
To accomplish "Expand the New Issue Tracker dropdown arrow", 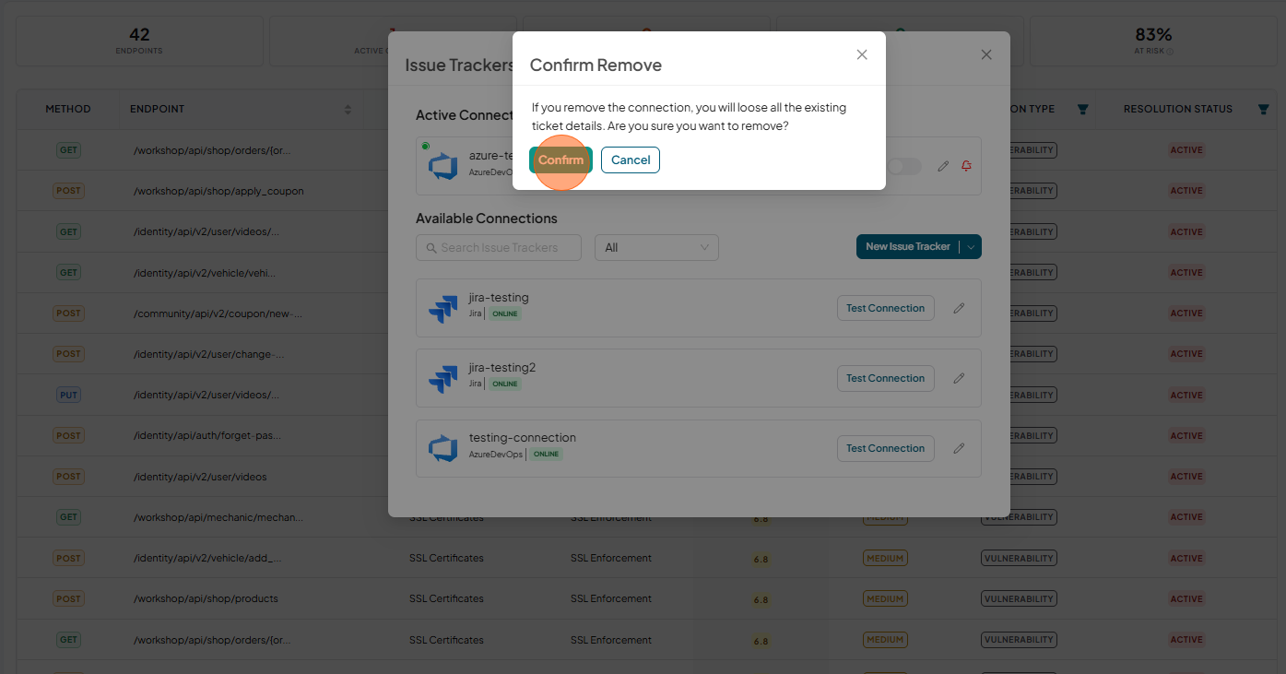I will pos(971,246).
